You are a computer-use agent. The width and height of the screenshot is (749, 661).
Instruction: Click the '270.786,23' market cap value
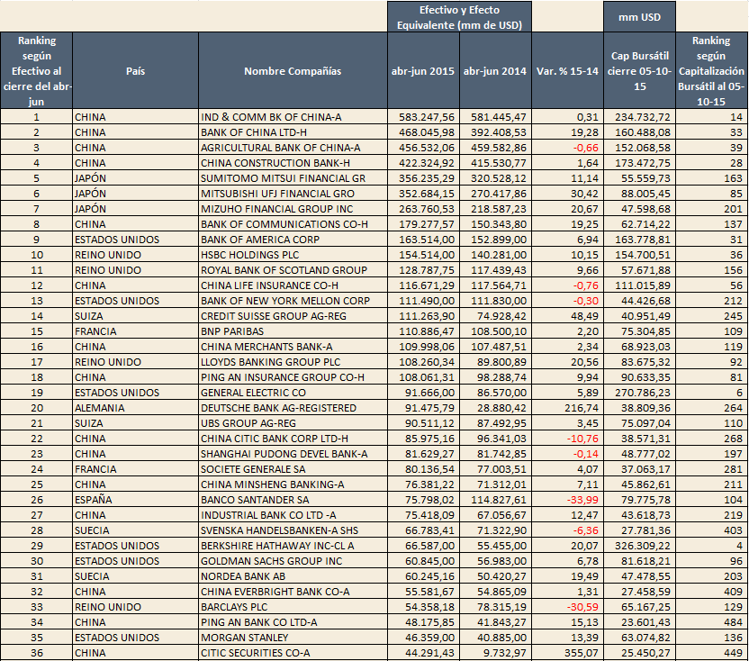[643, 393]
